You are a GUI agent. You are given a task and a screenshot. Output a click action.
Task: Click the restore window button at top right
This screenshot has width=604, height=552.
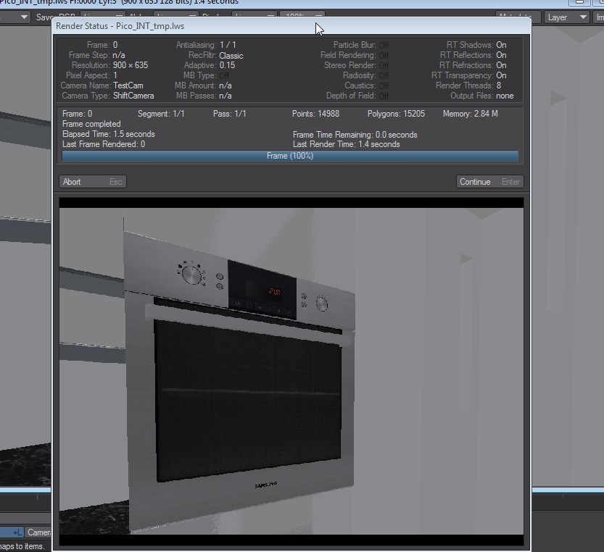point(579,2)
